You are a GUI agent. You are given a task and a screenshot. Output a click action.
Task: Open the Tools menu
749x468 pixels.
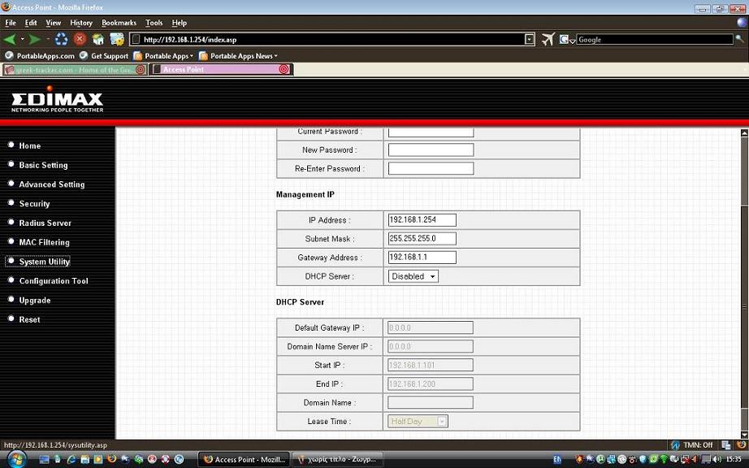[x=154, y=23]
